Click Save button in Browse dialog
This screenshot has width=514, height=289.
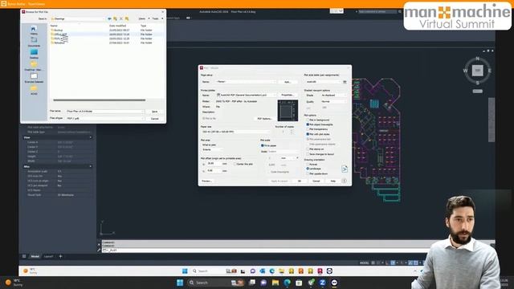tap(155, 112)
